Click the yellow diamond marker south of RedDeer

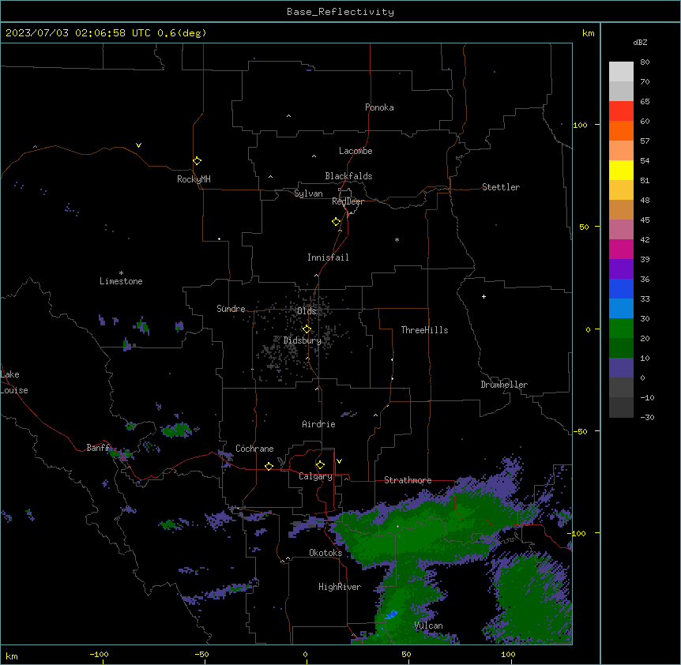[337, 222]
